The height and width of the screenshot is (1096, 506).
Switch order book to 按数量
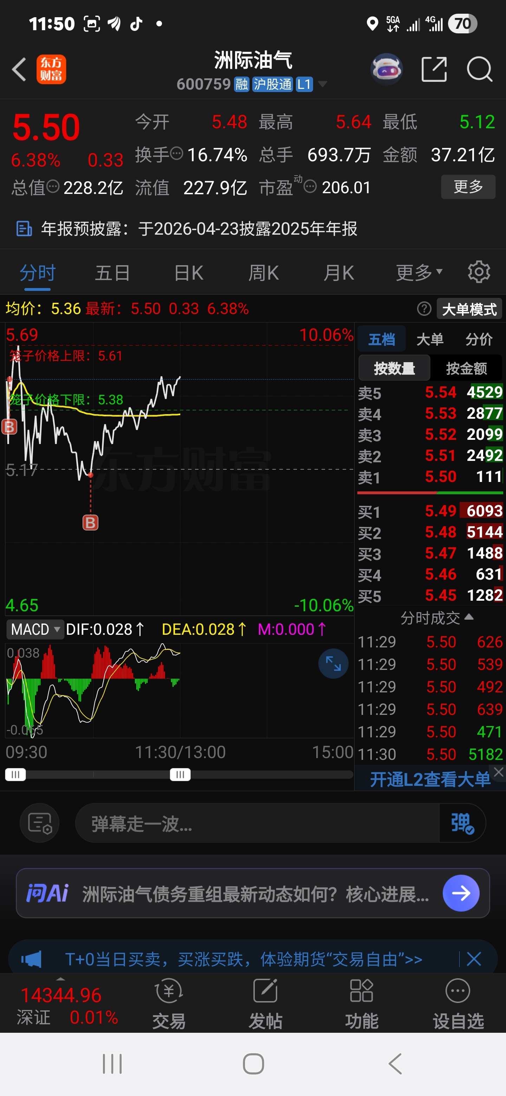point(394,368)
